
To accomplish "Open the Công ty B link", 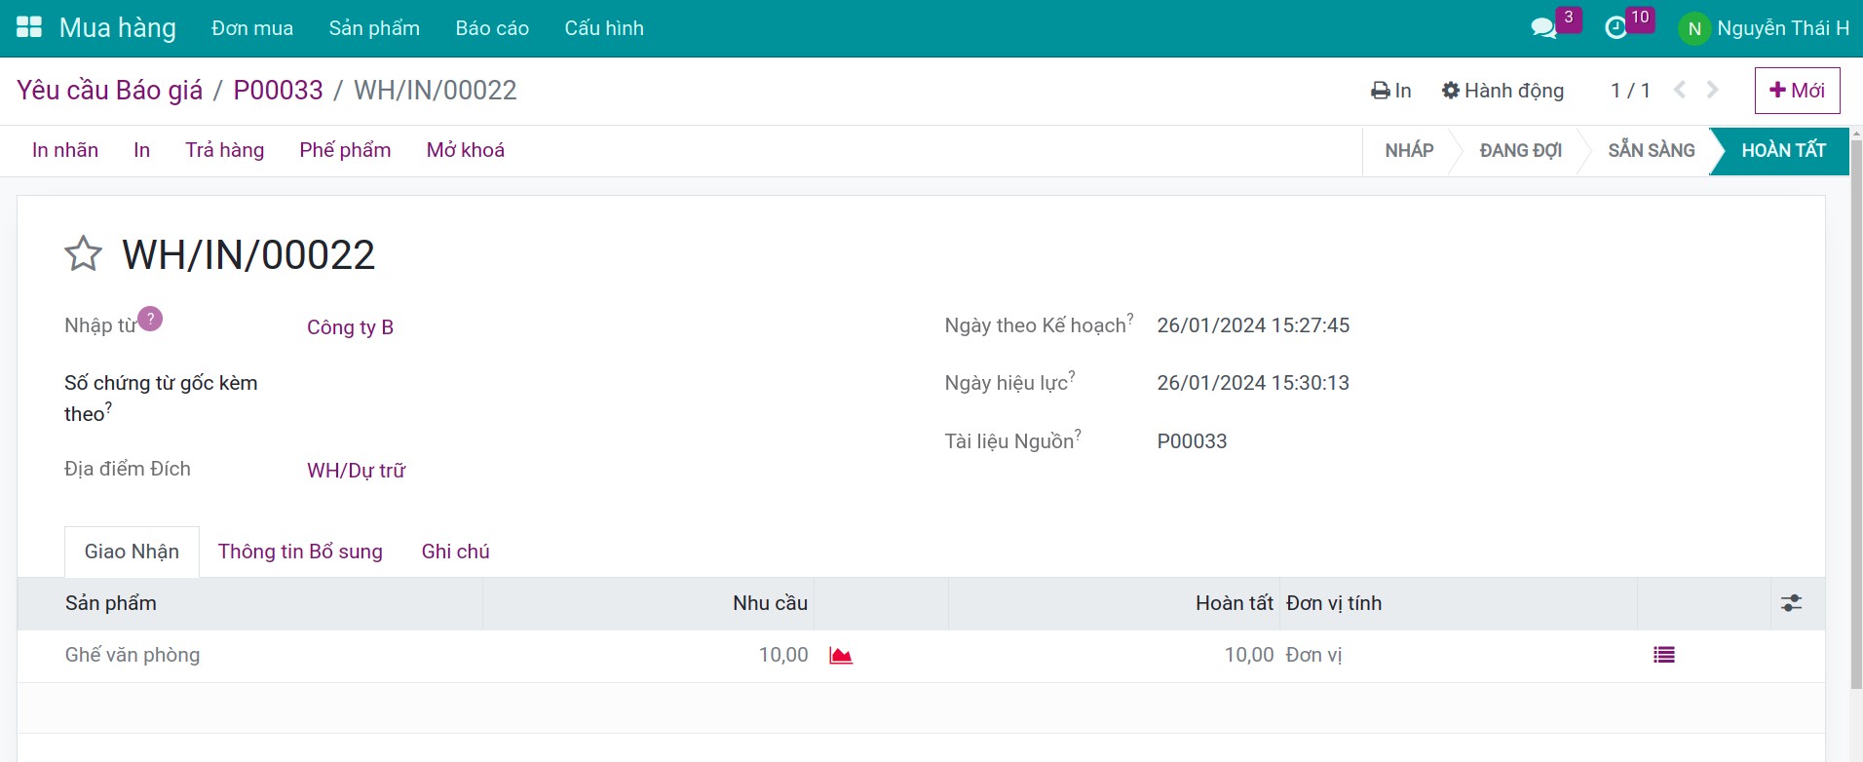I will (x=350, y=327).
